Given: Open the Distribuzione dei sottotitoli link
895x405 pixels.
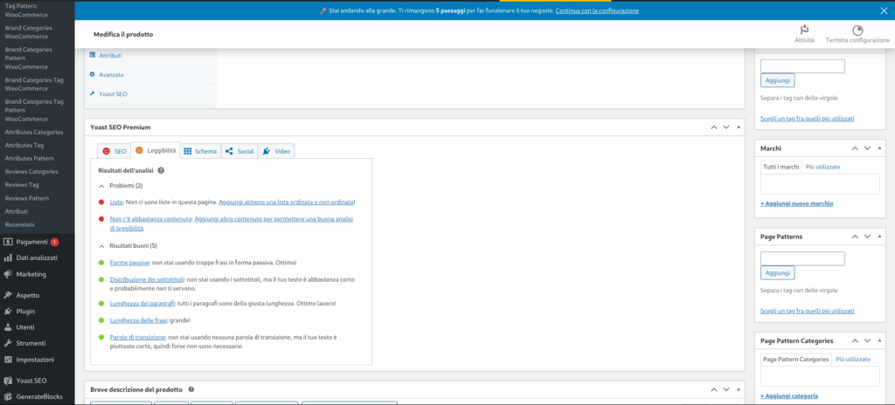Looking at the screenshot, I should click(147, 279).
